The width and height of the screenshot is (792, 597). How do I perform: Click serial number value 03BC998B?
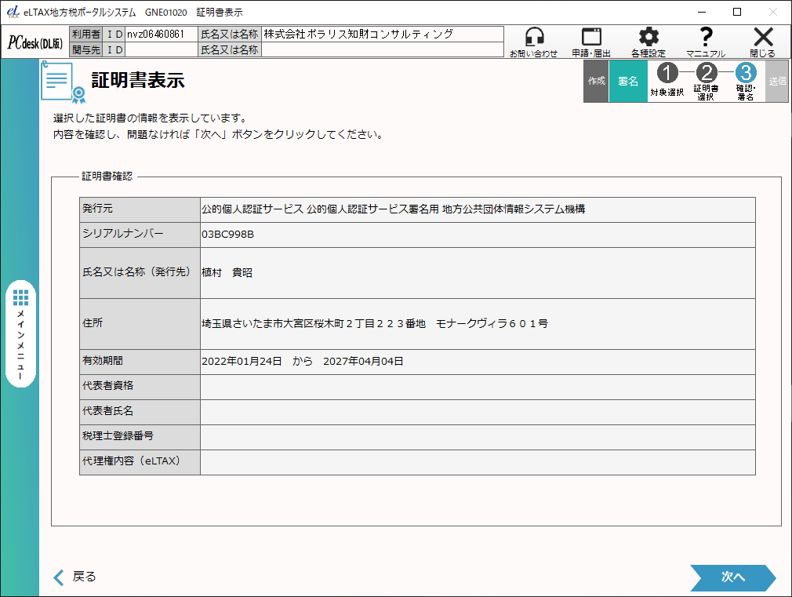click(228, 235)
